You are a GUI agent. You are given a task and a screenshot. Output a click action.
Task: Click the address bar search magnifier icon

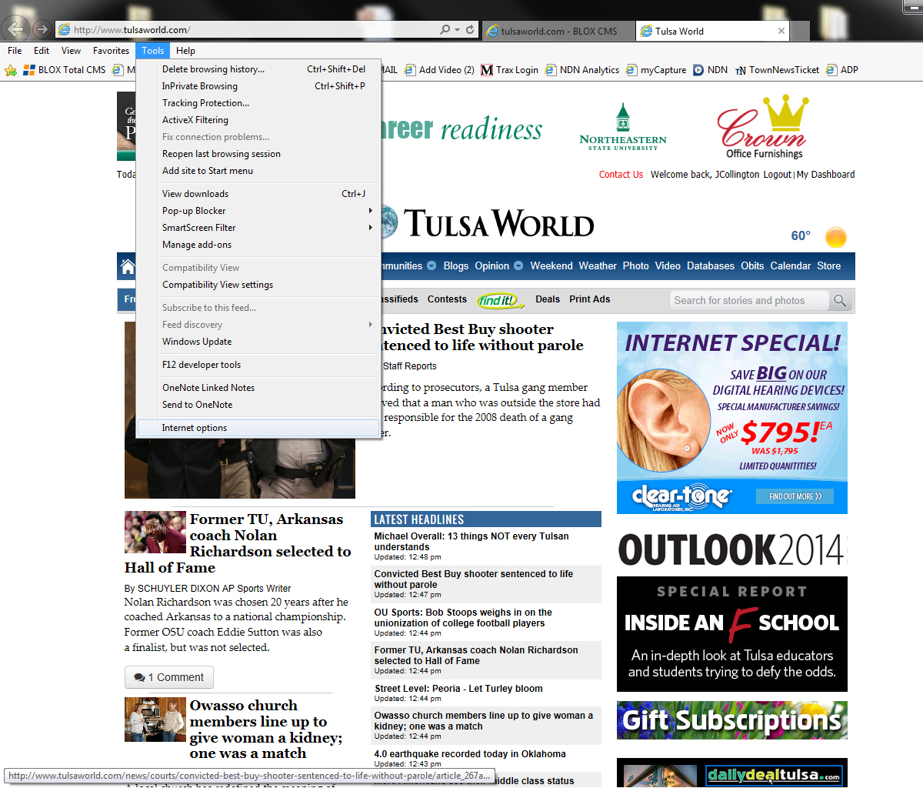pos(445,30)
